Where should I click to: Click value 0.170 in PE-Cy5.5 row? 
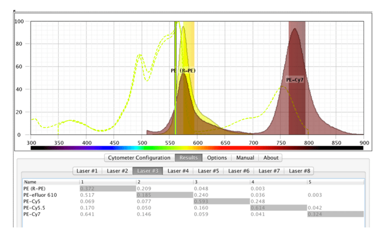coord(87,208)
